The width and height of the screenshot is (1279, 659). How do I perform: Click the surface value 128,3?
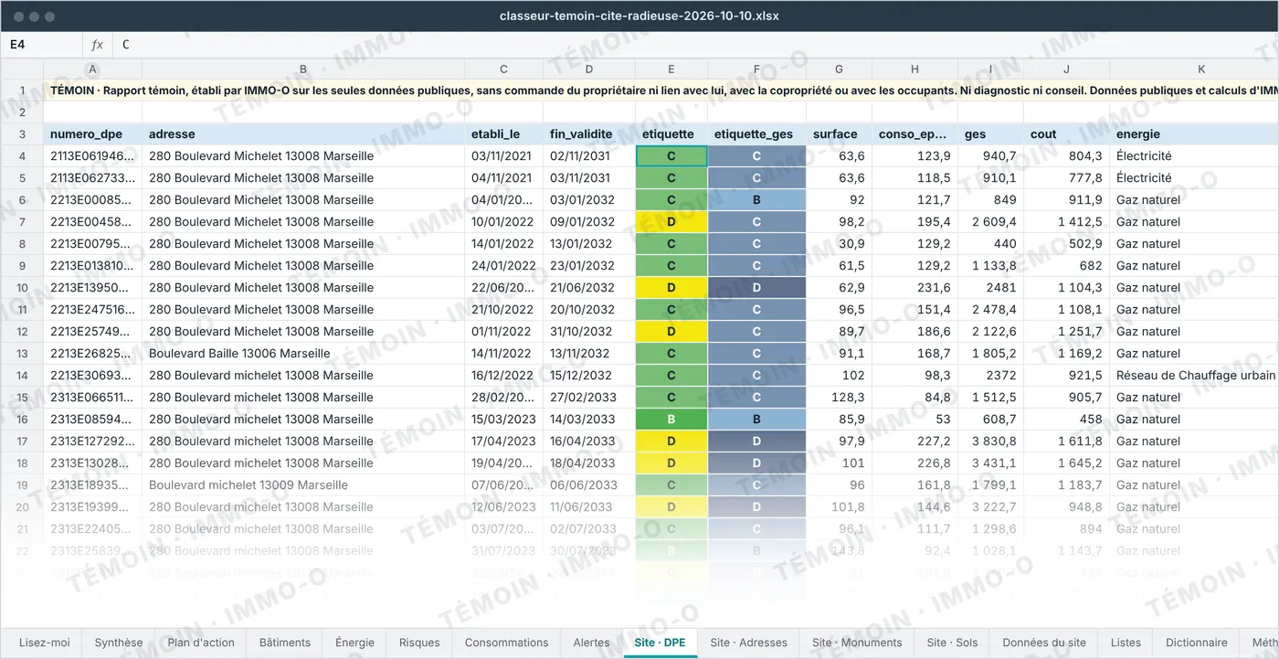point(839,398)
